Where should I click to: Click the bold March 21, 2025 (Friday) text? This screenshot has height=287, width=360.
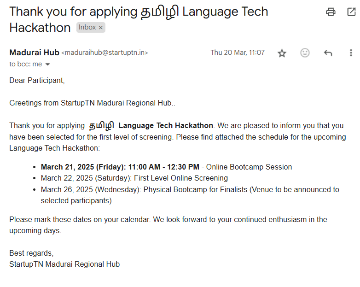tap(83, 167)
